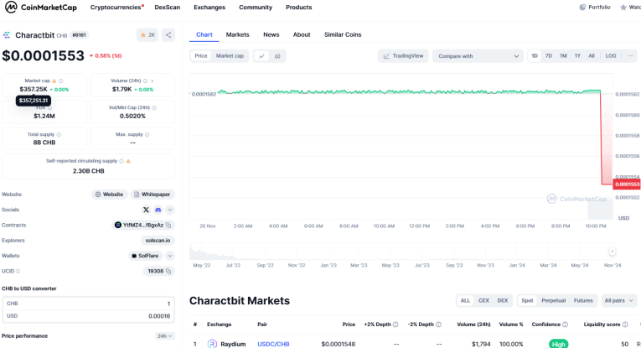Open the Max. supply info icon
641x348 pixels.
[x=147, y=134]
